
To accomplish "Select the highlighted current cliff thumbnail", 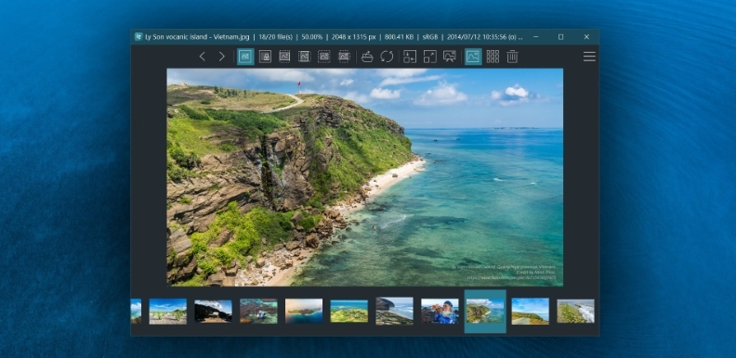I will [x=485, y=311].
